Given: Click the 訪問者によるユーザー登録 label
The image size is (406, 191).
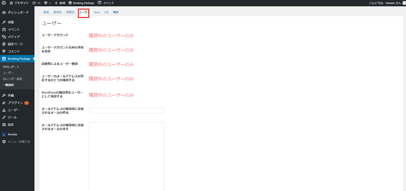Looking at the screenshot, I should tap(60, 64).
